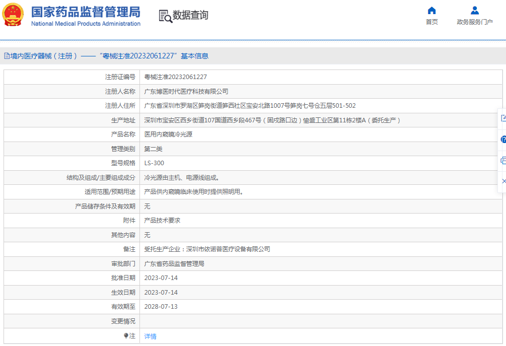Image resolution: width=506 pixels, height=346 pixels.
Task: Click the National Medical Products Administration text
Action: tap(86, 24)
